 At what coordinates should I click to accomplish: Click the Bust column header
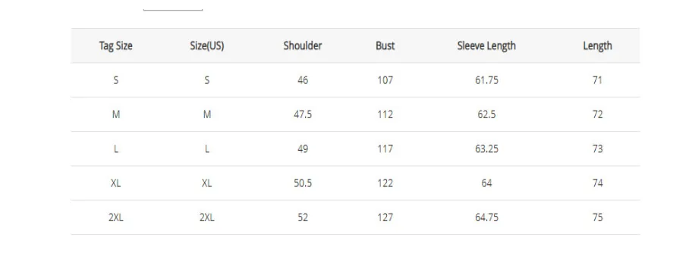tap(385, 45)
